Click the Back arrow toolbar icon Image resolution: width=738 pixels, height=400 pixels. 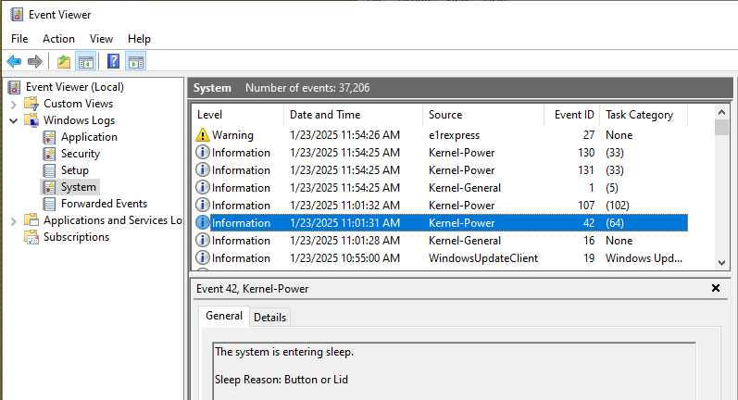click(14, 62)
